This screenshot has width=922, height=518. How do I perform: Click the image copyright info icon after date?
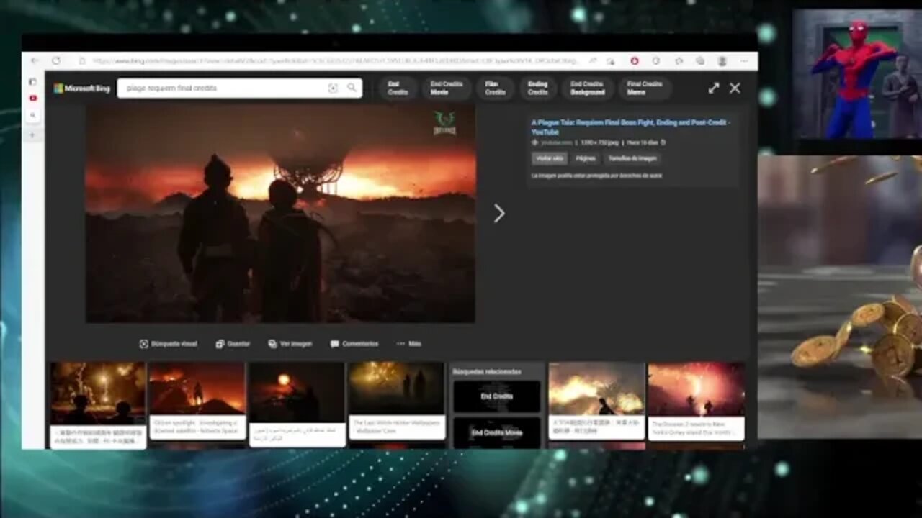tap(663, 142)
